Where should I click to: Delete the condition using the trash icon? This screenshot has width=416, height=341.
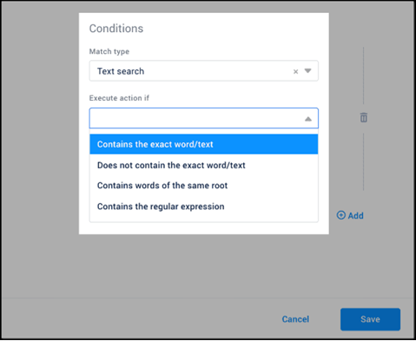point(364,117)
